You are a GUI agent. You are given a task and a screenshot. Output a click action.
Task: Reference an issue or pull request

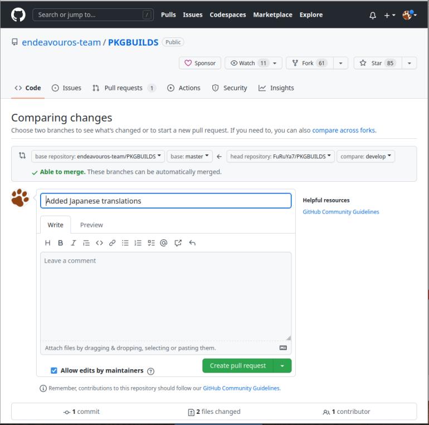[178, 243]
